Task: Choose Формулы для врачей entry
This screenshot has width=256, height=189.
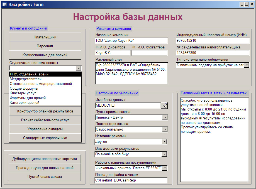Action: point(45,98)
